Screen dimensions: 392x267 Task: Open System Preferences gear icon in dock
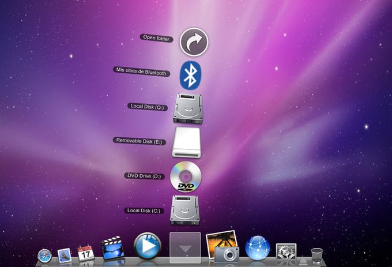coord(287,251)
